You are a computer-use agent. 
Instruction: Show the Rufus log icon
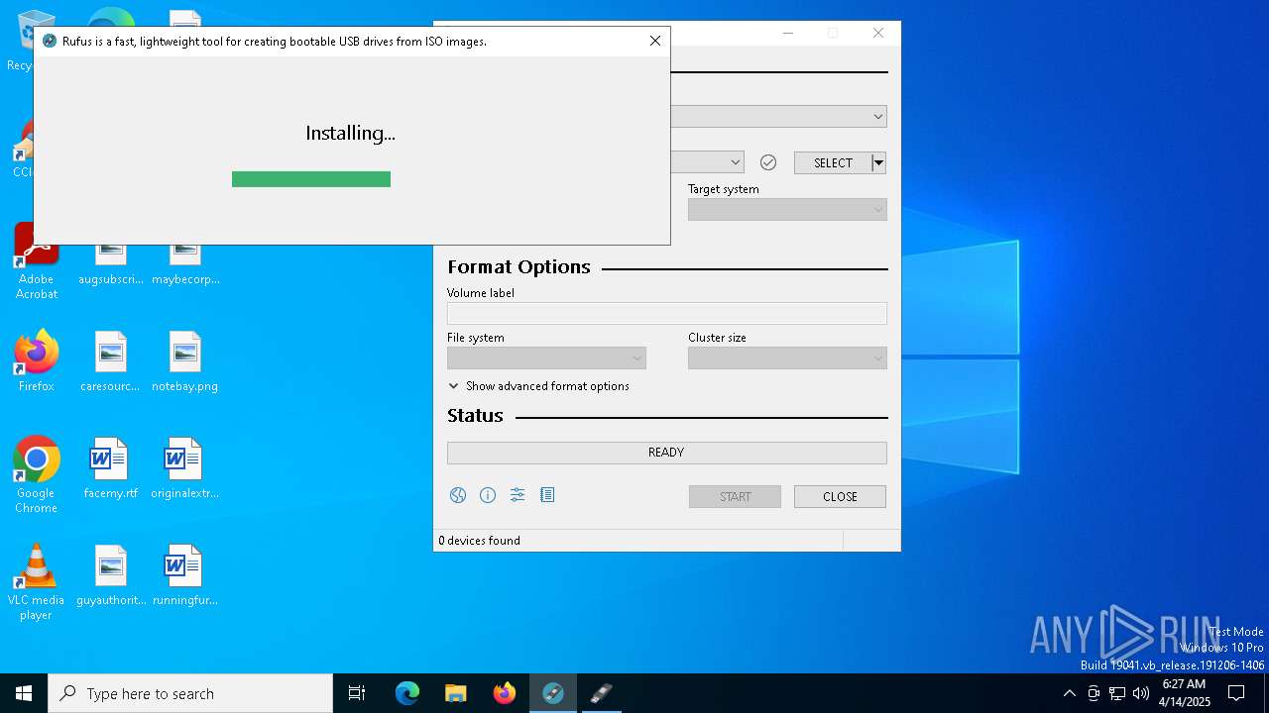[x=547, y=495]
